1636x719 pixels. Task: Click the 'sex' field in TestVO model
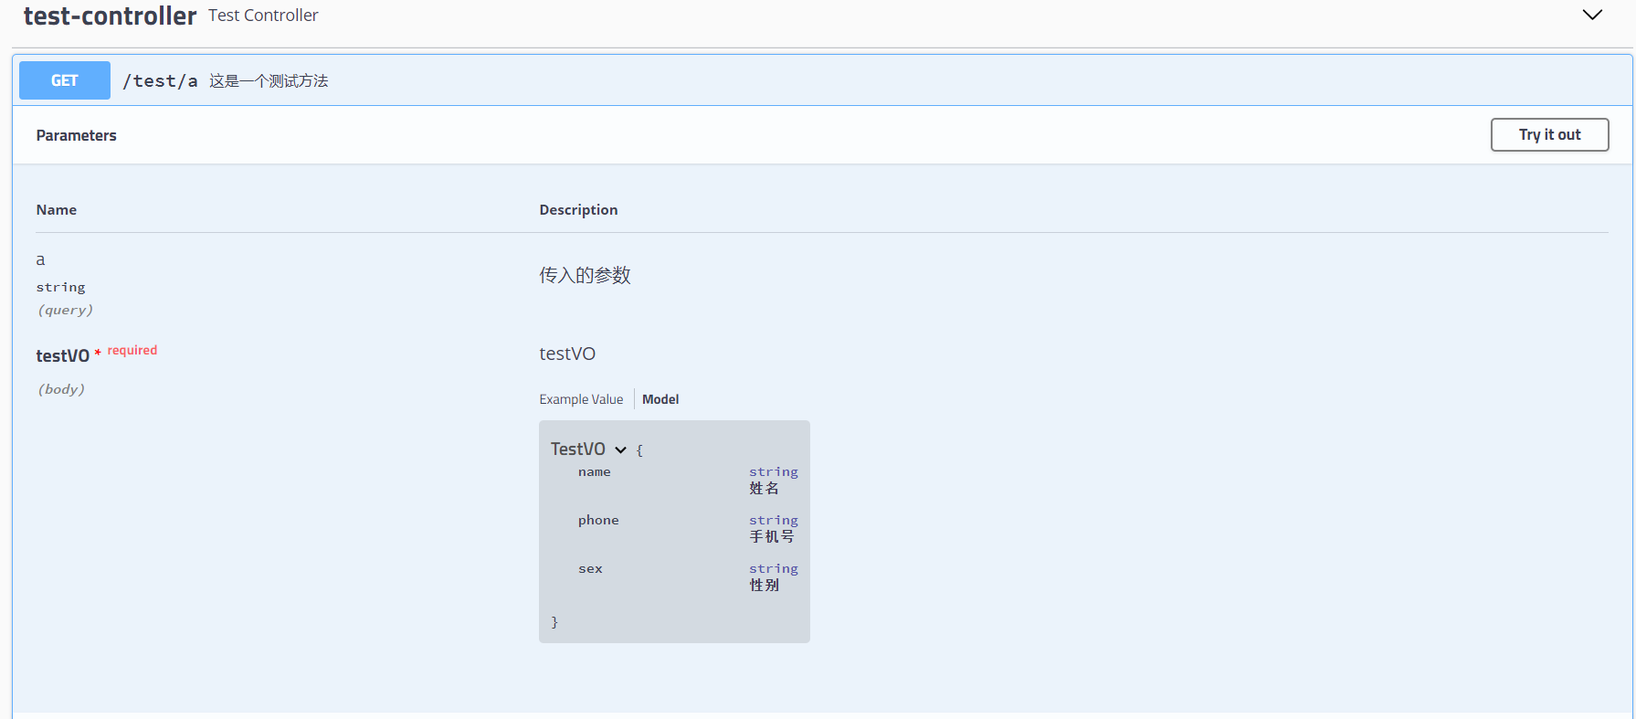pos(590,569)
